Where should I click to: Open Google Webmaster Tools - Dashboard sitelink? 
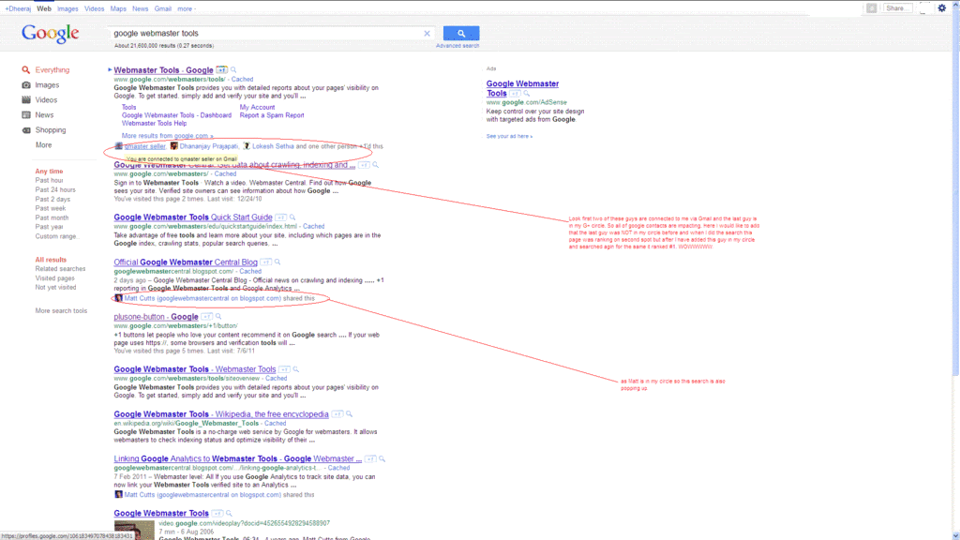pyautogui.click(x=176, y=115)
